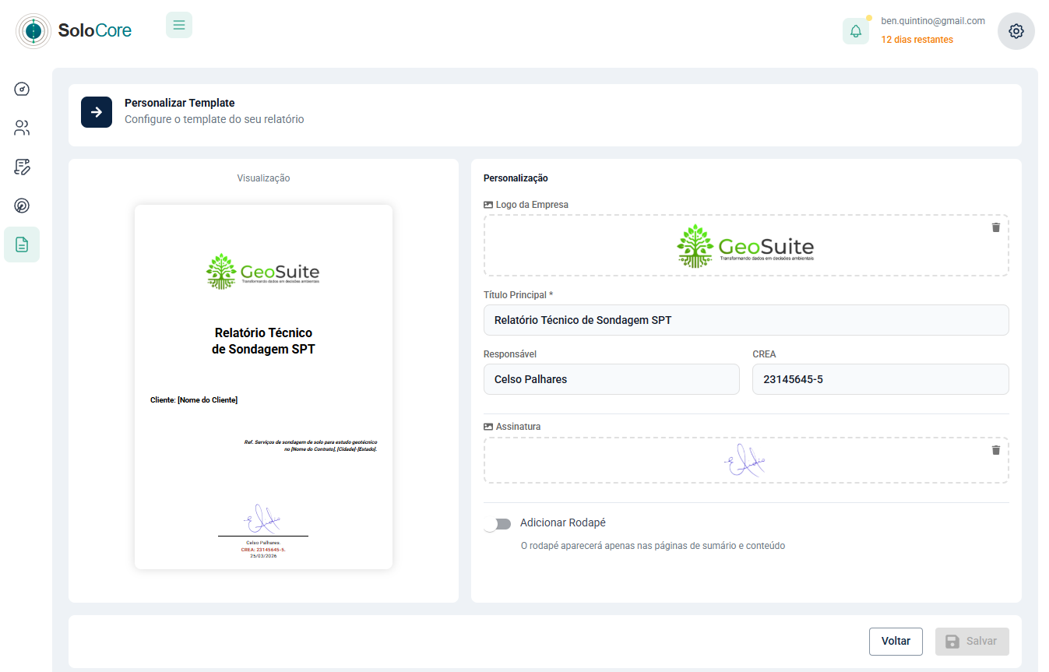Image resolution: width=1049 pixels, height=672 pixels.
Task: Click the report preview page thumbnail
Action: pos(263,387)
